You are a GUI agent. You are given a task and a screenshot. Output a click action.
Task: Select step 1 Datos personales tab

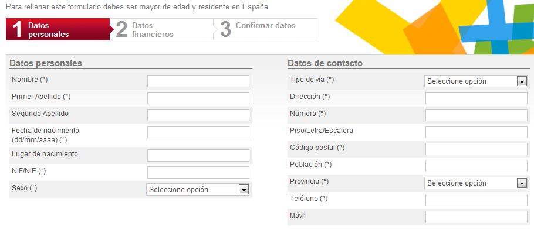click(x=58, y=29)
